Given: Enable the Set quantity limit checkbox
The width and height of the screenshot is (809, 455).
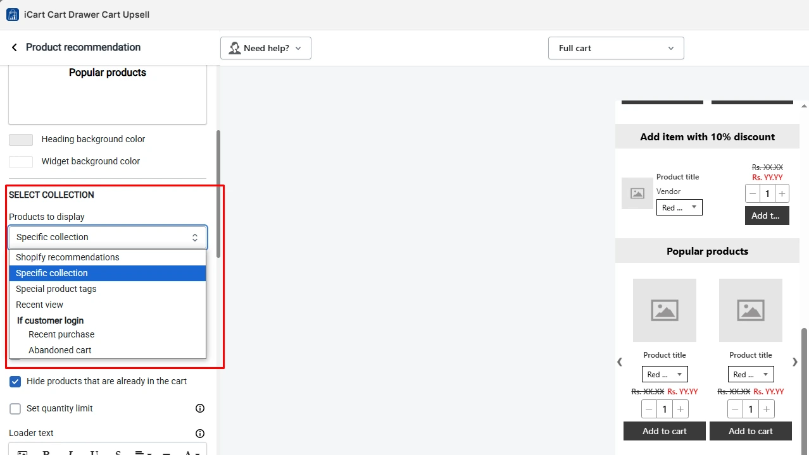Looking at the screenshot, I should pyautogui.click(x=15, y=409).
